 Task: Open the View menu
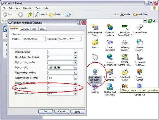pyautogui.click(x=18, y=8)
